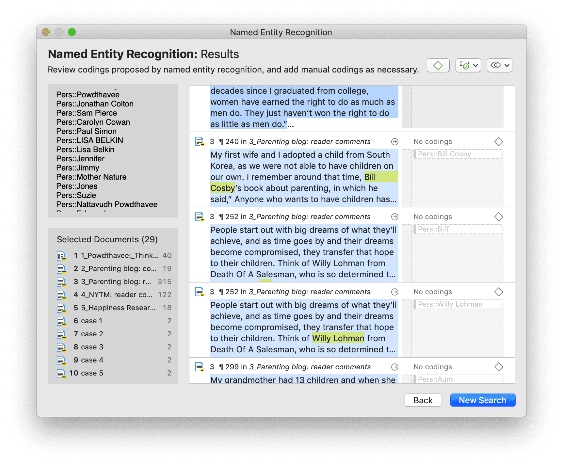Open the autocode selection dropdown in the toolbar
This screenshot has width=563, height=465.
click(468, 65)
